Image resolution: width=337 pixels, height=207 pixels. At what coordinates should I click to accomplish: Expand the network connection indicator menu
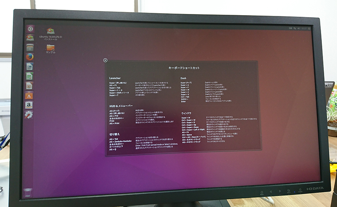coord(295,28)
